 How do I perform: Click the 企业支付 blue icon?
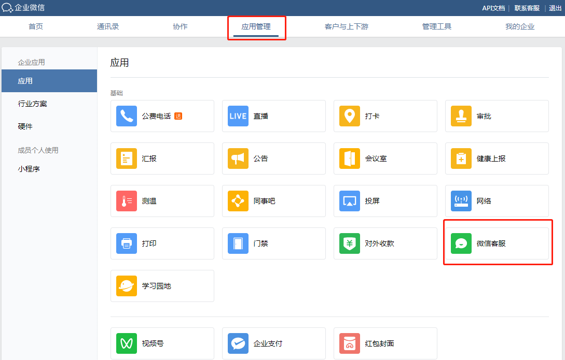tap(238, 343)
